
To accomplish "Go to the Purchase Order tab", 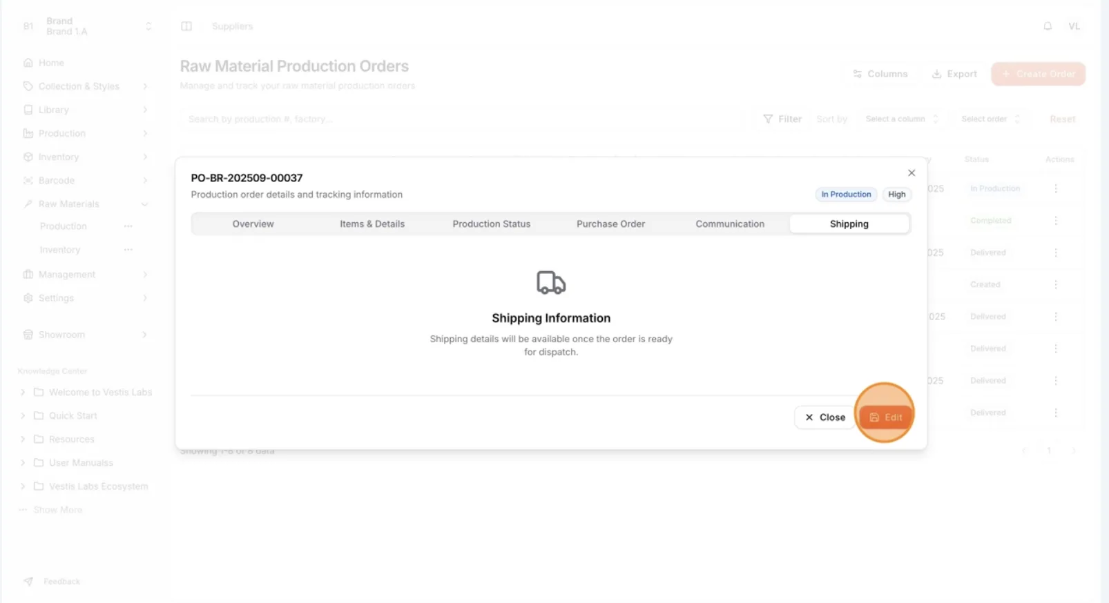I will click(610, 224).
